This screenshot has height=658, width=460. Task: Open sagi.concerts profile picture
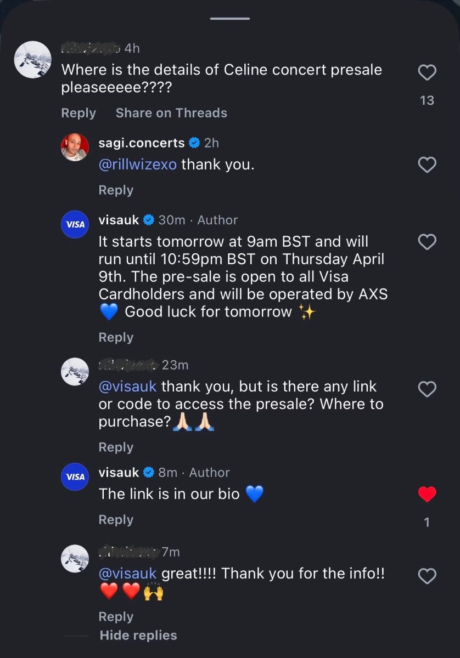click(x=75, y=147)
